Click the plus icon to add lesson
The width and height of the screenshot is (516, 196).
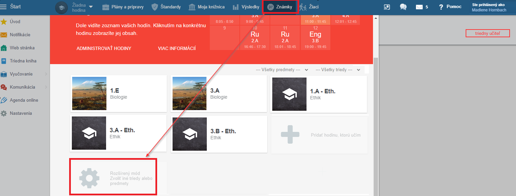coord(289,135)
